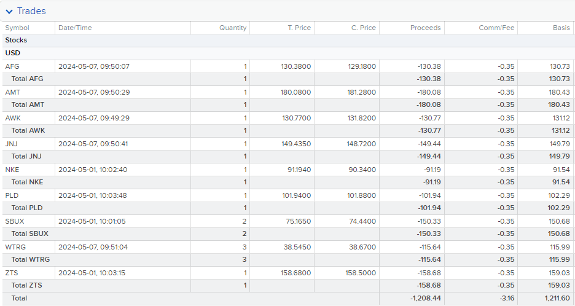The width and height of the screenshot is (575, 306).
Task: Click C. Price value 90.3400
Action: point(362,170)
